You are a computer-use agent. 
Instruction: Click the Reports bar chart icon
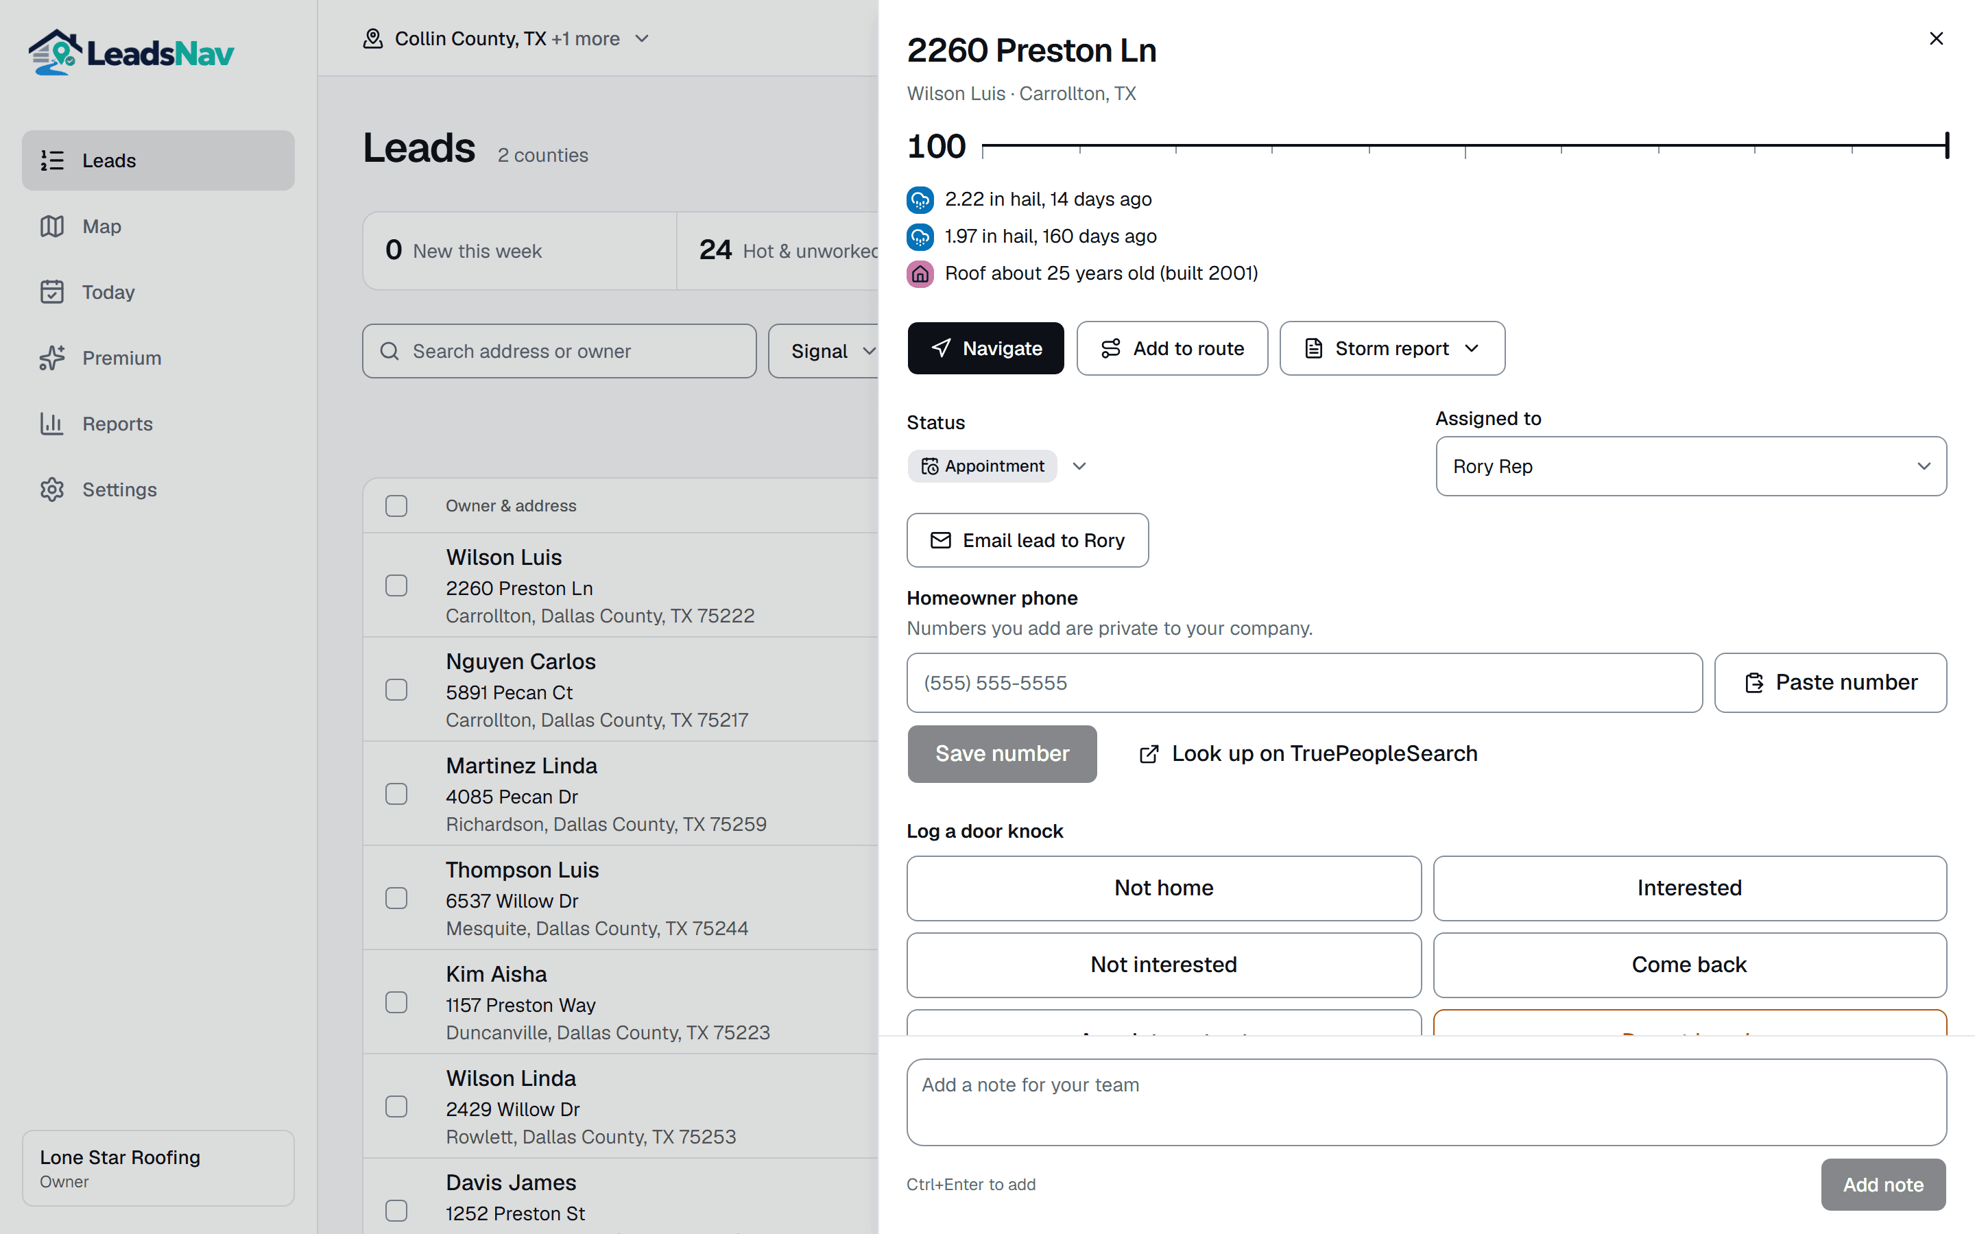click(52, 424)
